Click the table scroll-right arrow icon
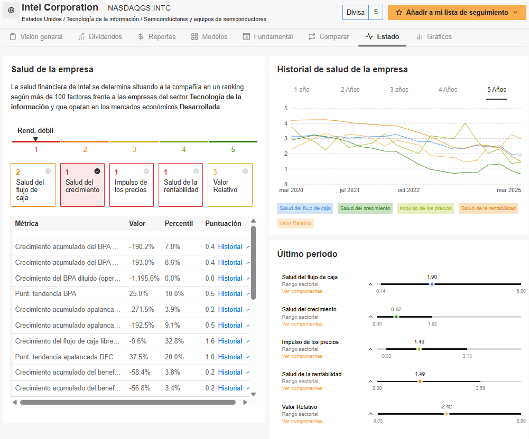This screenshot has width=529, height=439. (x=245, y=402)
